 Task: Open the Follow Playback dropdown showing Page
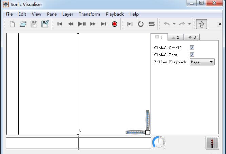[202, 62]
